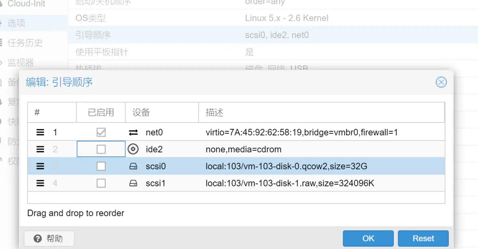Disable the net0 boot checkbox
Screen dimensions: 478x249
pos(101,132)
